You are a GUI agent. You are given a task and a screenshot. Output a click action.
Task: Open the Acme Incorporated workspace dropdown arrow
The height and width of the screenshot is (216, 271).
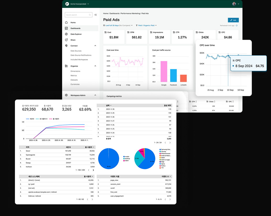[88, 4]
